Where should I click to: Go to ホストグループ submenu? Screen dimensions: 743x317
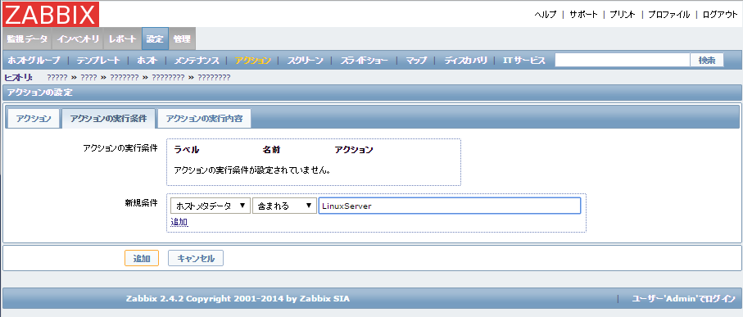click(x=34, y=60)
